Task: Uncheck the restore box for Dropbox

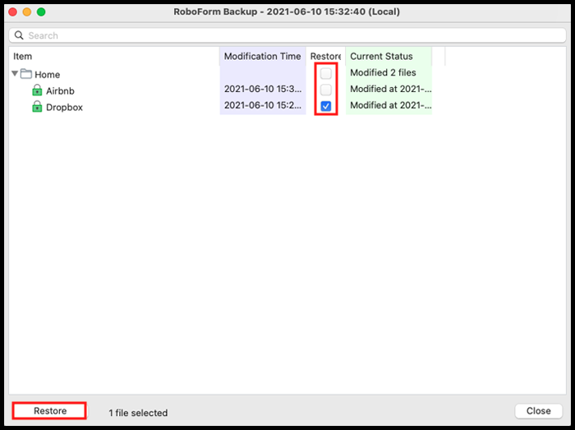Action: 325,106
